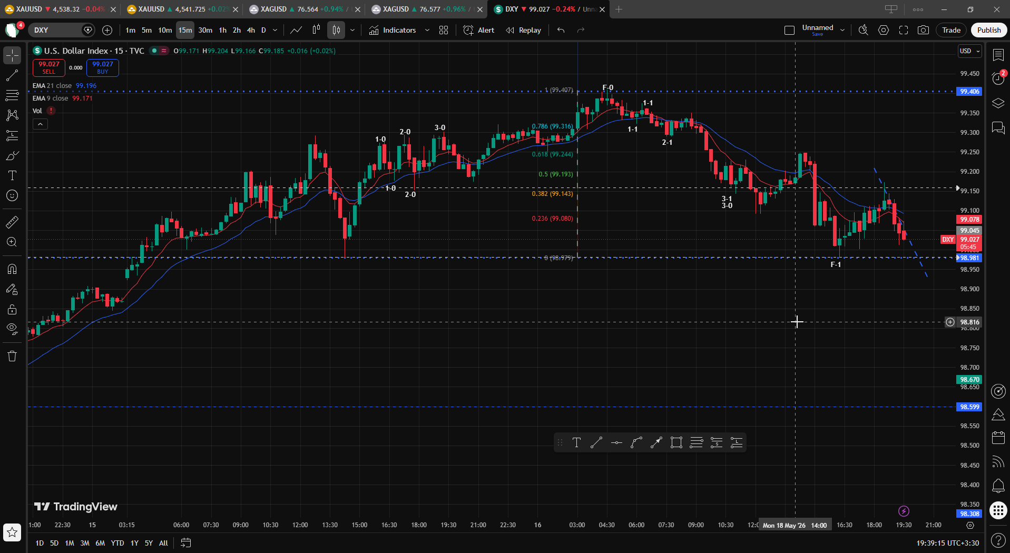Select the Text annotation tool
The width and height of the screenshot is (1010, 553).
(x=12, y=175)
